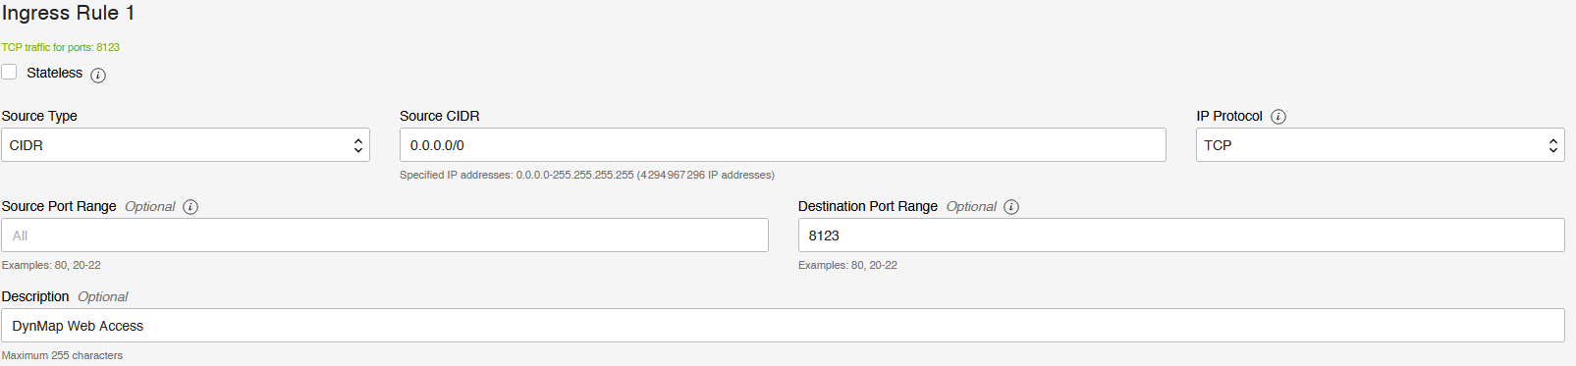Viewport: 1576px width, 366px height.
Task: Click the Ingress Rule 1 heading
Action: 68,14
